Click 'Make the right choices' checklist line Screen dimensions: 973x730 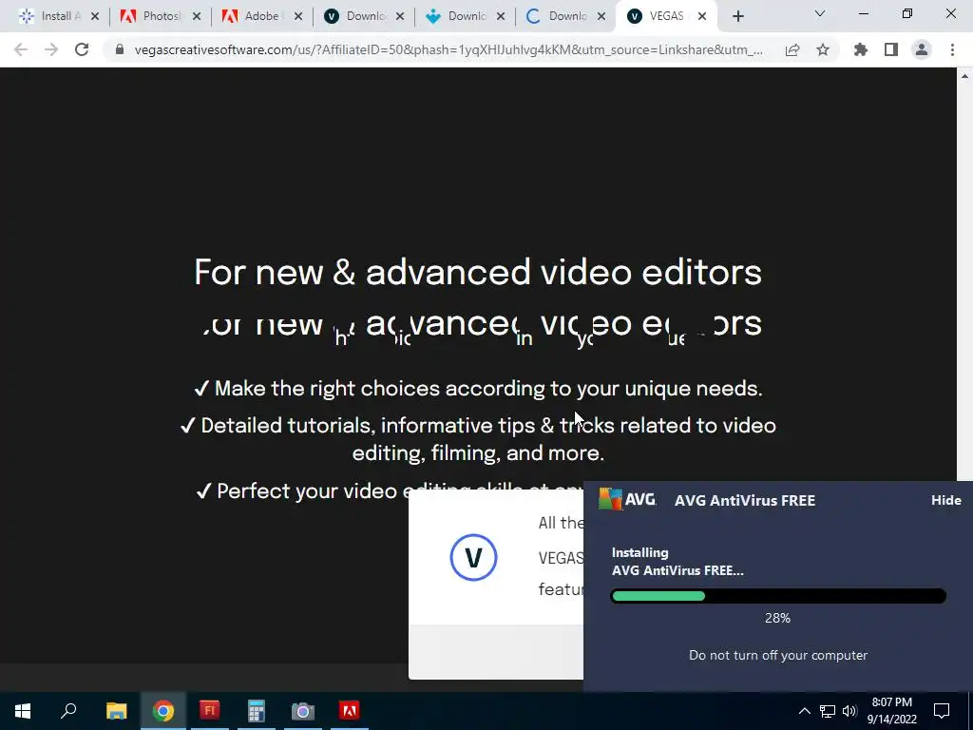tap(478, 389)
